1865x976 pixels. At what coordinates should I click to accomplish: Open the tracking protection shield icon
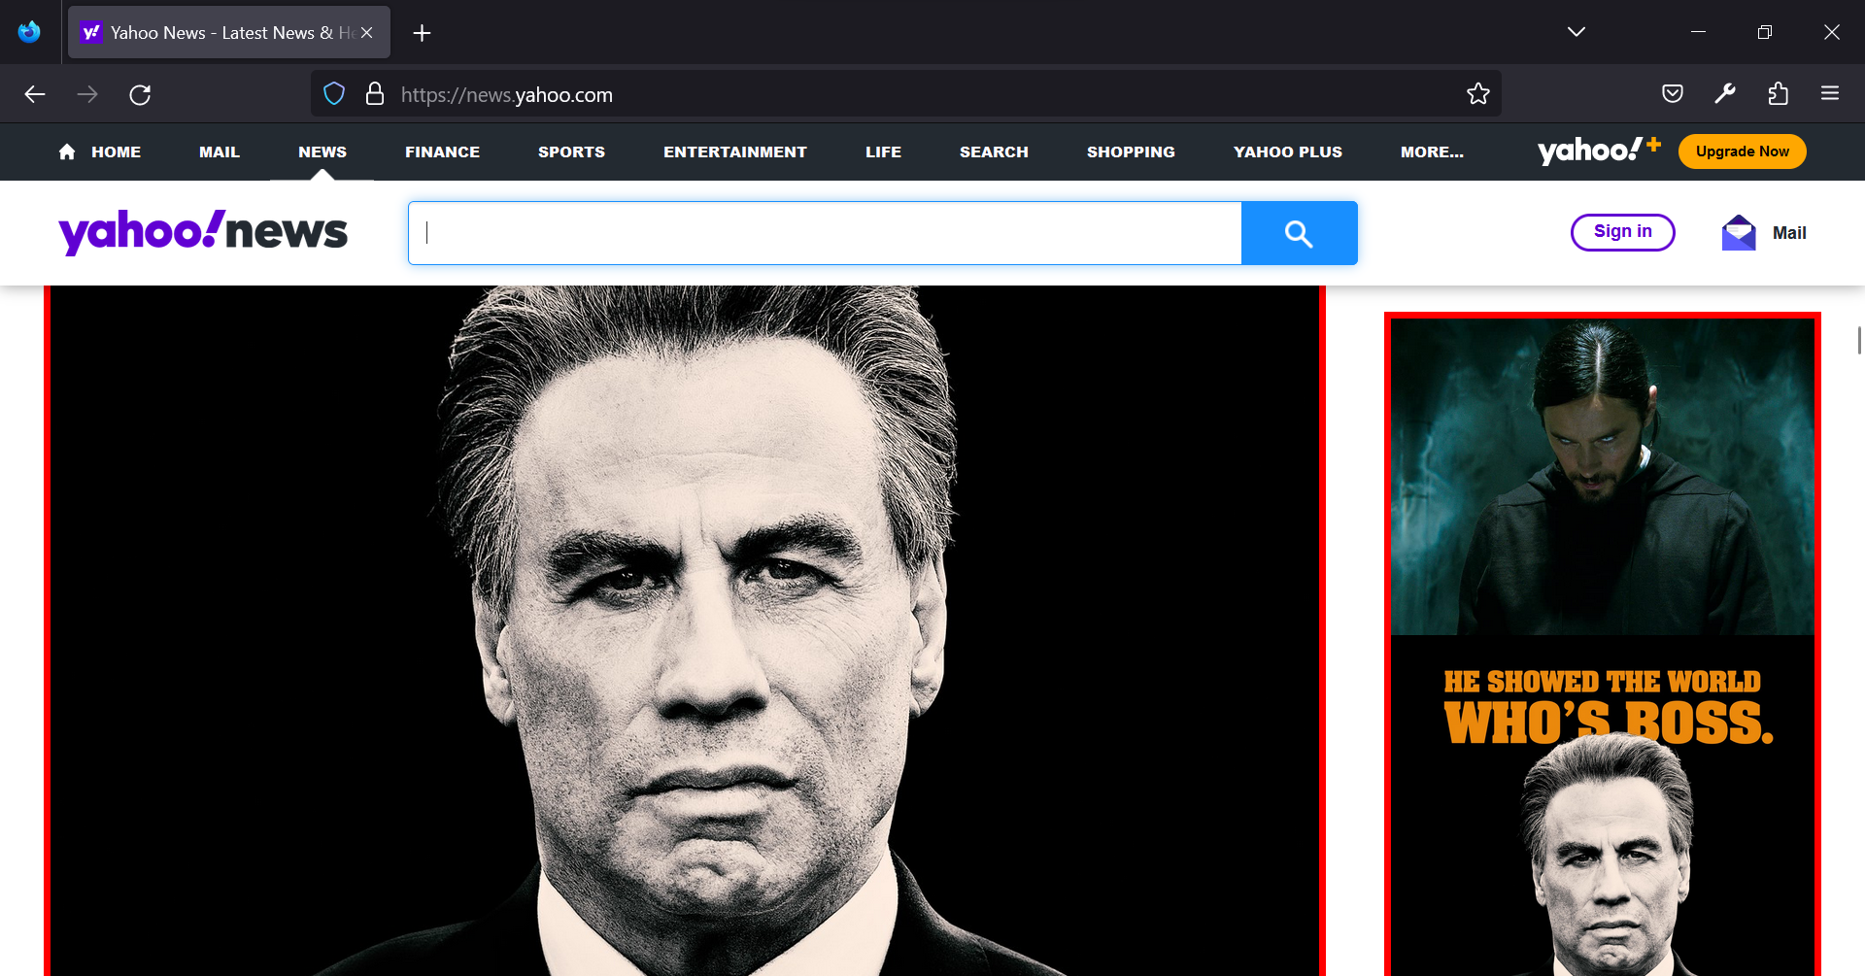coord(334,94)
